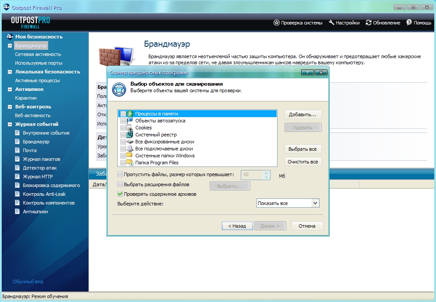This screenshot has height=302, width=436.
Task: Open Карантин in sidebar
Action: [26, 98]
